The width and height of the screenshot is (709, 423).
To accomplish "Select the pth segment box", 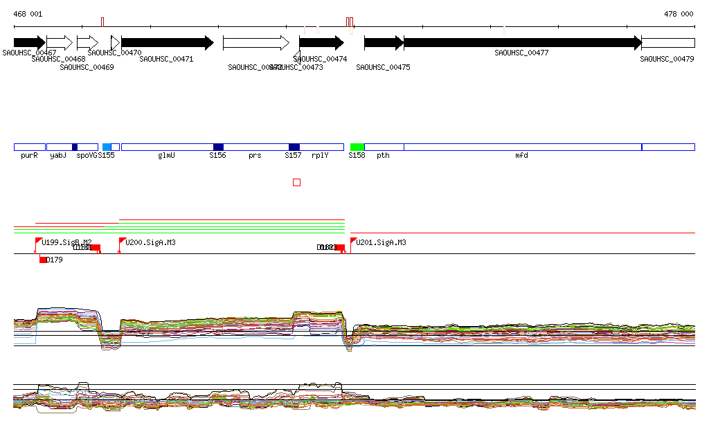I will [x=384, y=147].
